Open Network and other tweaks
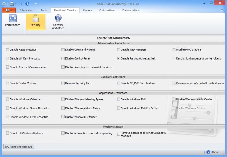Image resolution: width=227 pixels, height=157 pixels. 58,22
